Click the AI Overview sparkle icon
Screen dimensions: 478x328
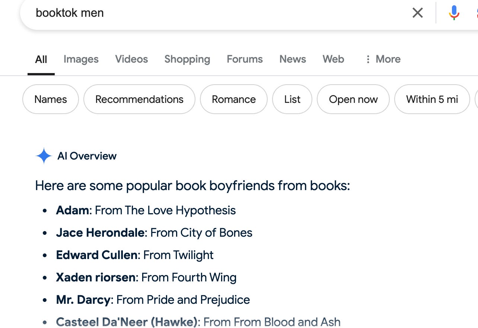pyautogui.click(x=44, y=156)
